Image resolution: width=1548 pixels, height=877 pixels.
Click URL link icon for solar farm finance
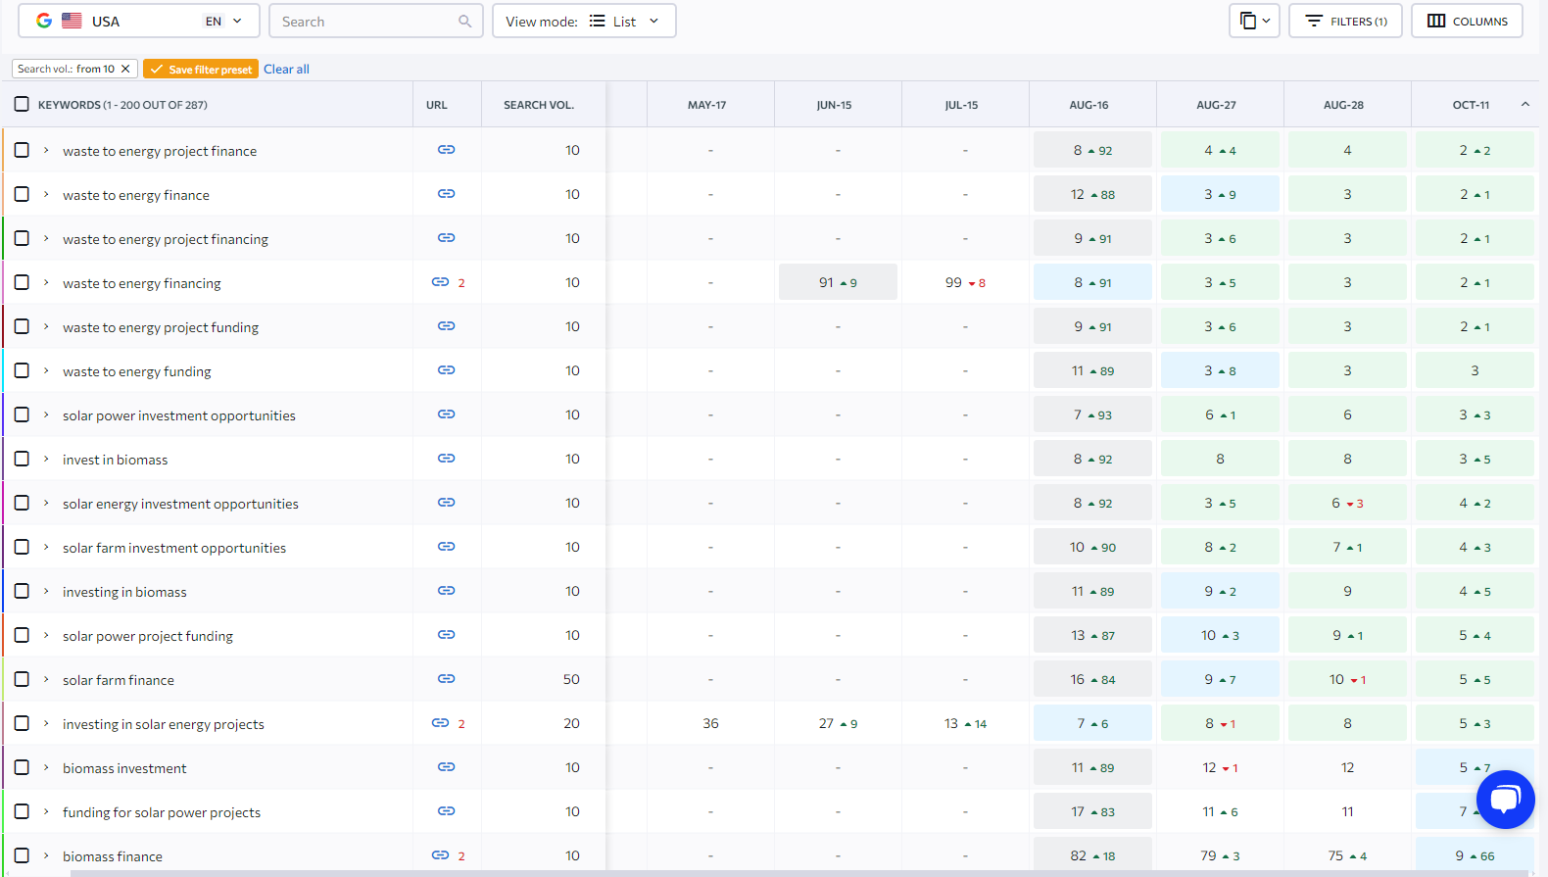[x=446, y=679]
